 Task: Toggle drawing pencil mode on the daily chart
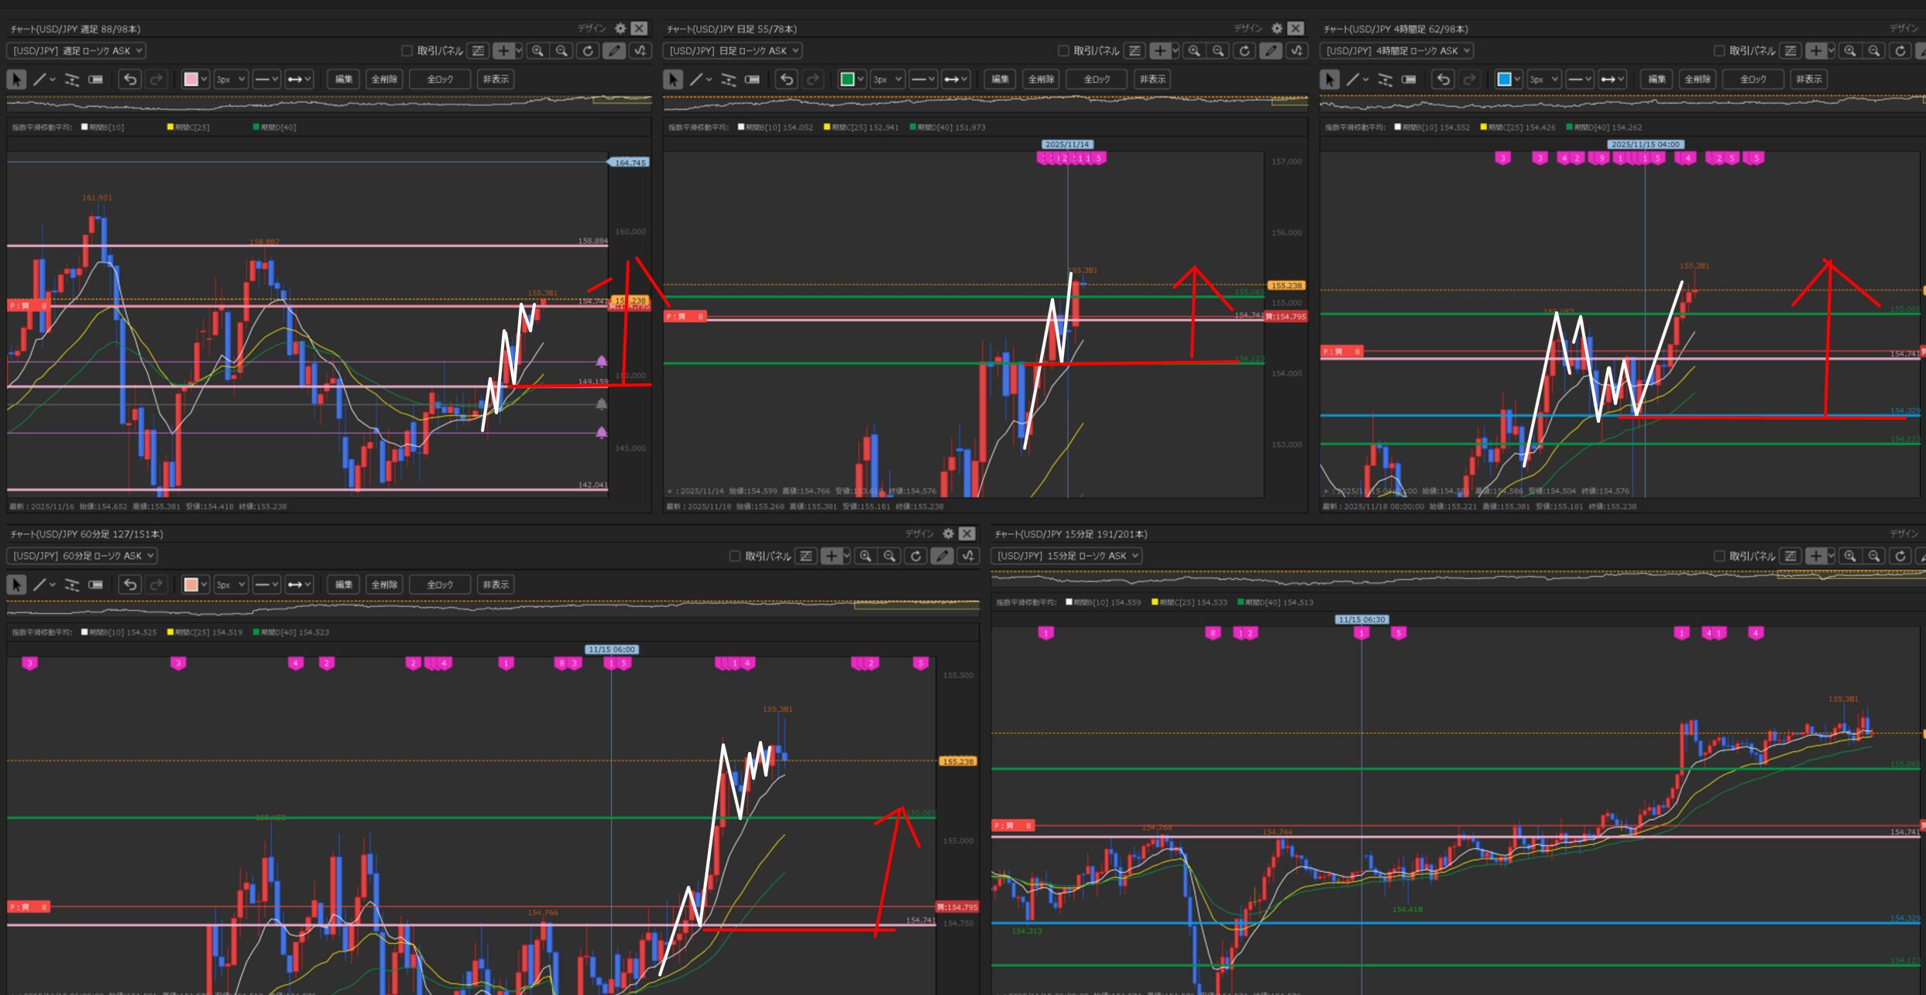1270,51
